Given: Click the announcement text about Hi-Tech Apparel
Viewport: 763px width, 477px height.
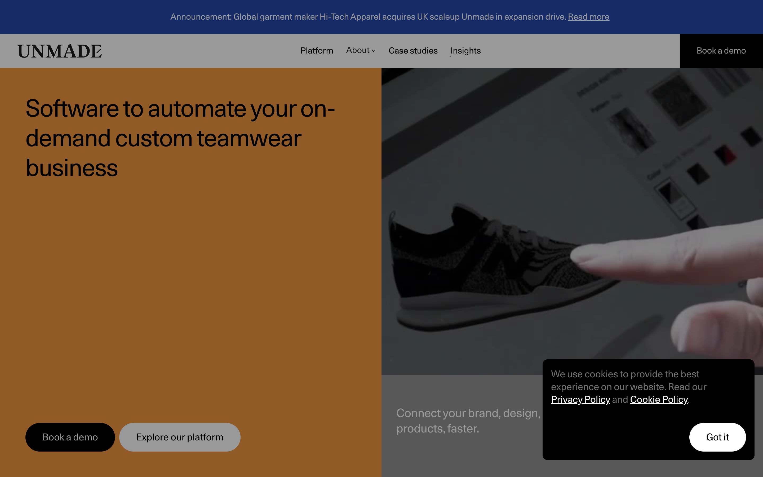Looking at the screenshot, I should (x=369, y=17).
